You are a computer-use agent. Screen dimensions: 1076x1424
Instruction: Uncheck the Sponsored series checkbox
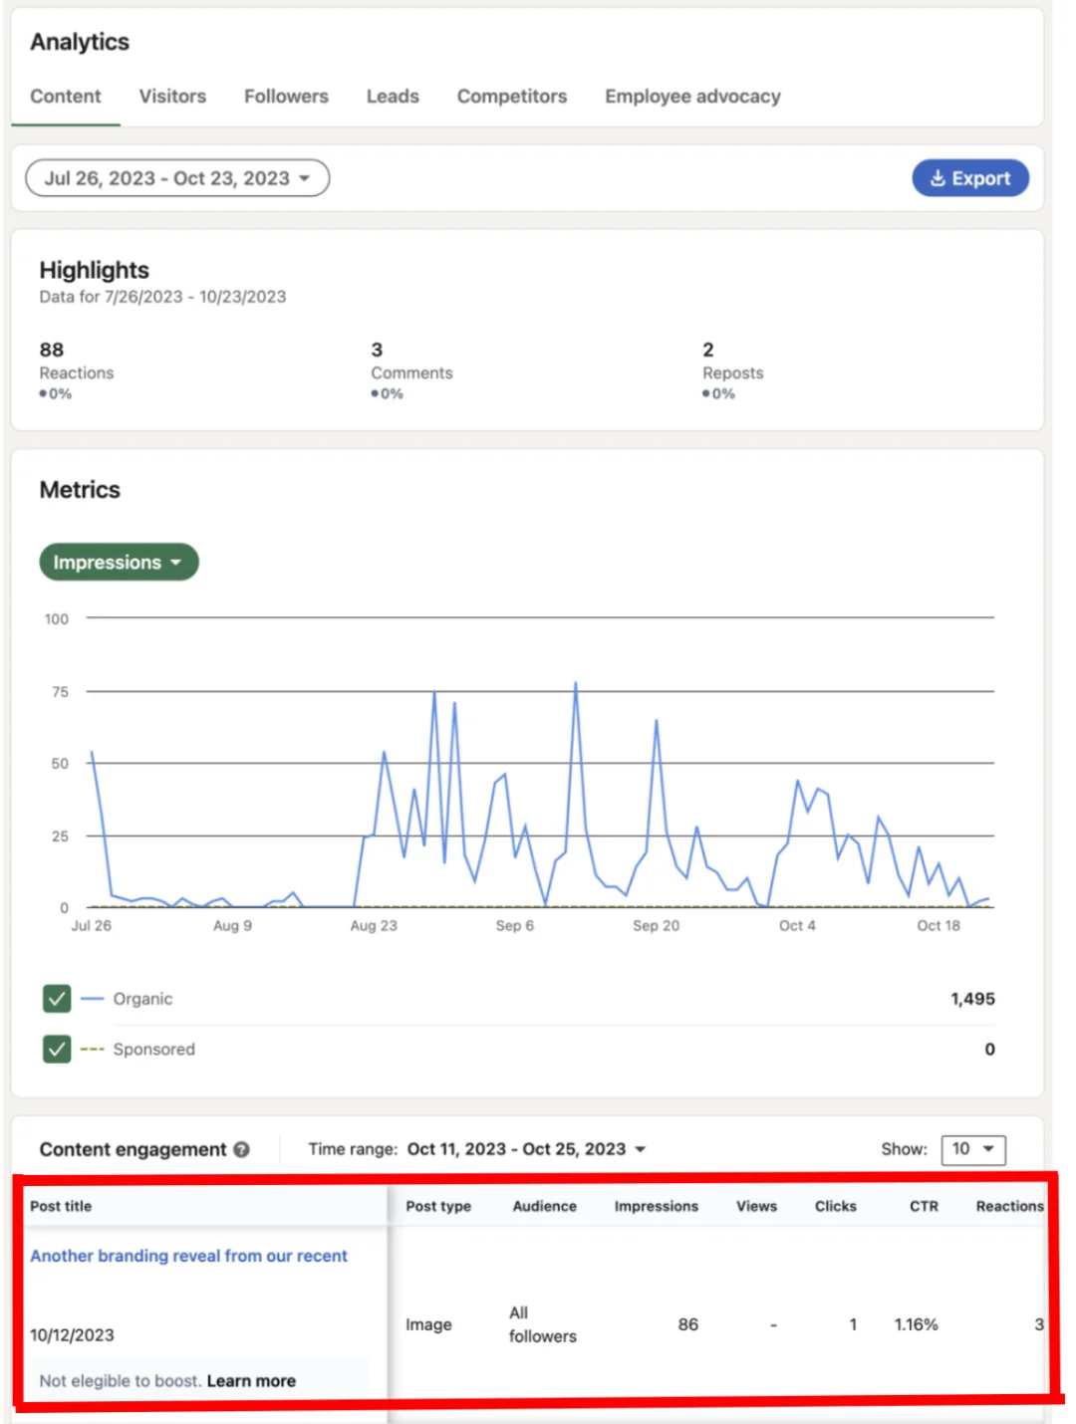pyautogui.click(x=57, y=1050)
